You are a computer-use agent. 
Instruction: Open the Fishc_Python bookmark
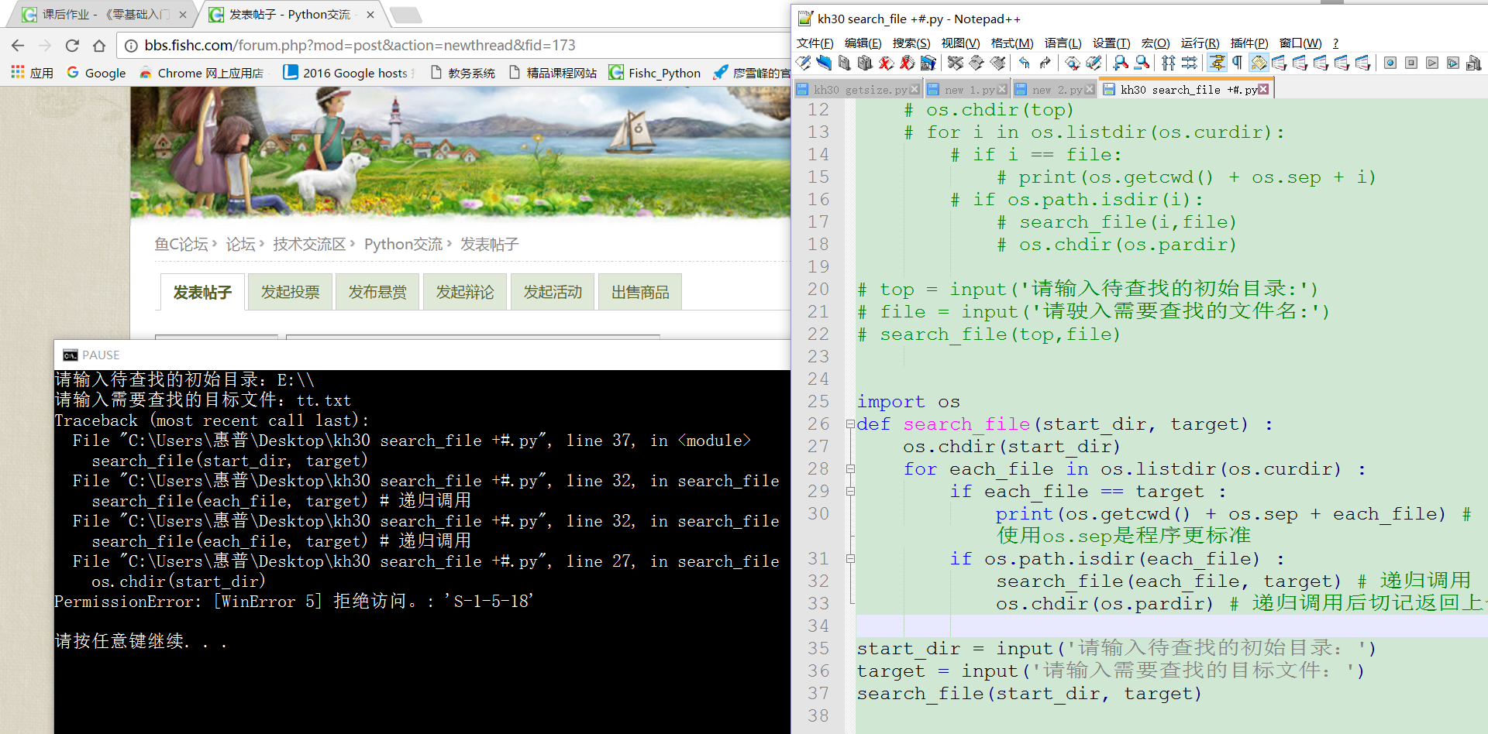(655, 73)
